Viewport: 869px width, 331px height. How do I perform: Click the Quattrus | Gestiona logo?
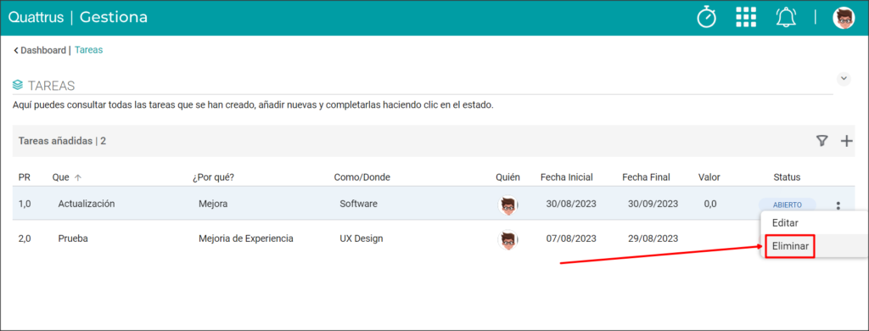77,17
